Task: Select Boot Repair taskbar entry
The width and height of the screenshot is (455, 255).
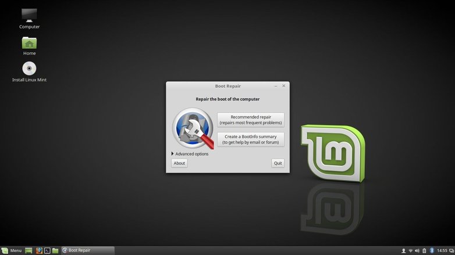Action: (88, 250)
